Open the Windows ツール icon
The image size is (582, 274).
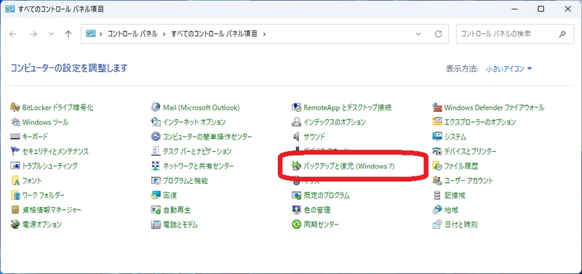tap(15, 122)
